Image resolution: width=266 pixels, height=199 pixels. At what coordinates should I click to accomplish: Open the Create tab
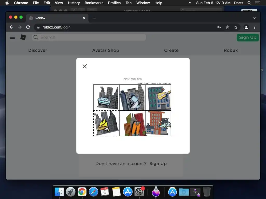pyautogui.click(x=171, y=51)
